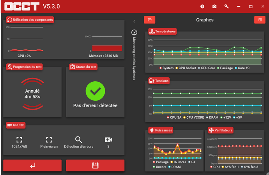Go back with the return arrow button
The width and height of the screenshot is (269, 175).
pyautogui.click(x=32, y=165)
